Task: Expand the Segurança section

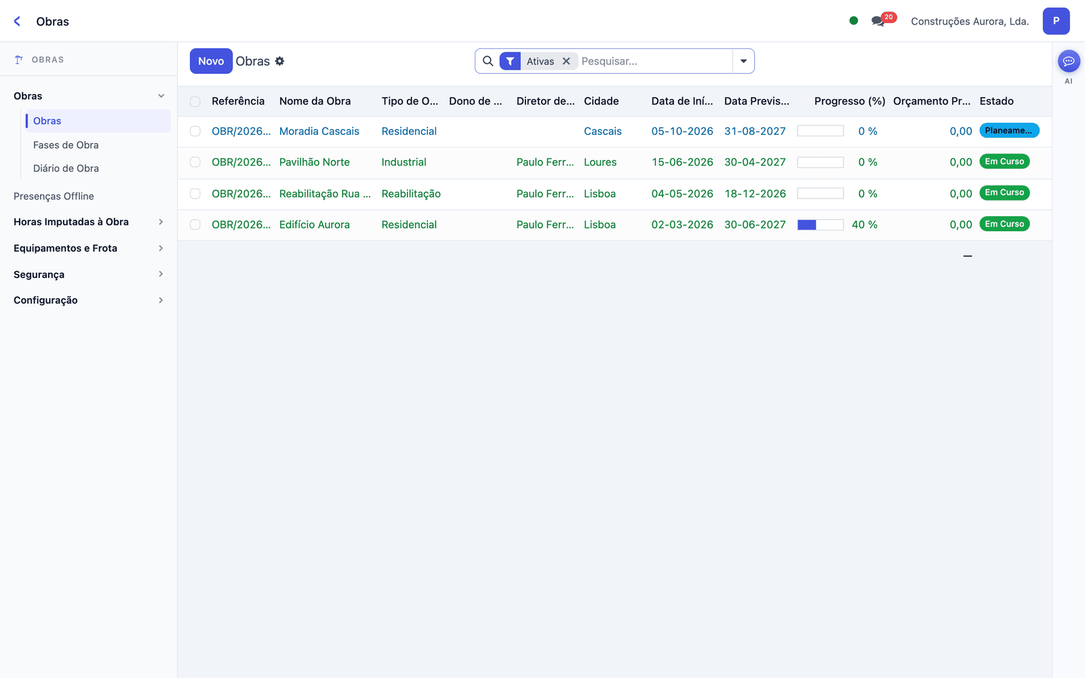Action: click(161, 274)
